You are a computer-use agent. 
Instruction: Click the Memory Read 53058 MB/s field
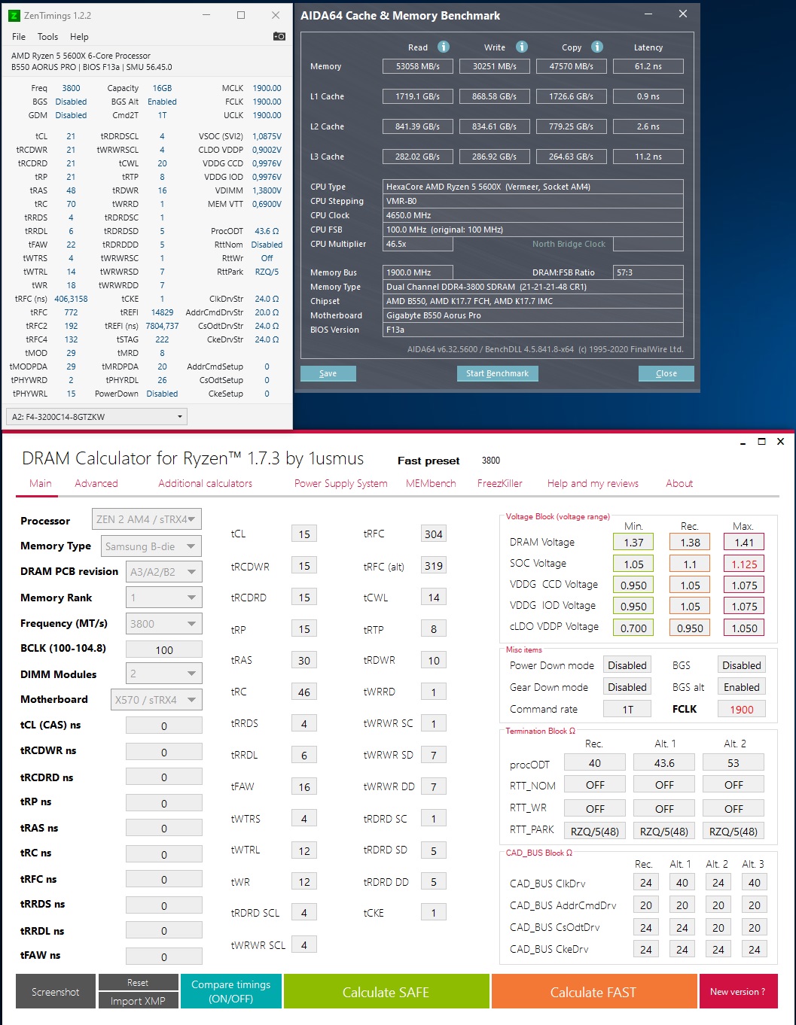418,66
